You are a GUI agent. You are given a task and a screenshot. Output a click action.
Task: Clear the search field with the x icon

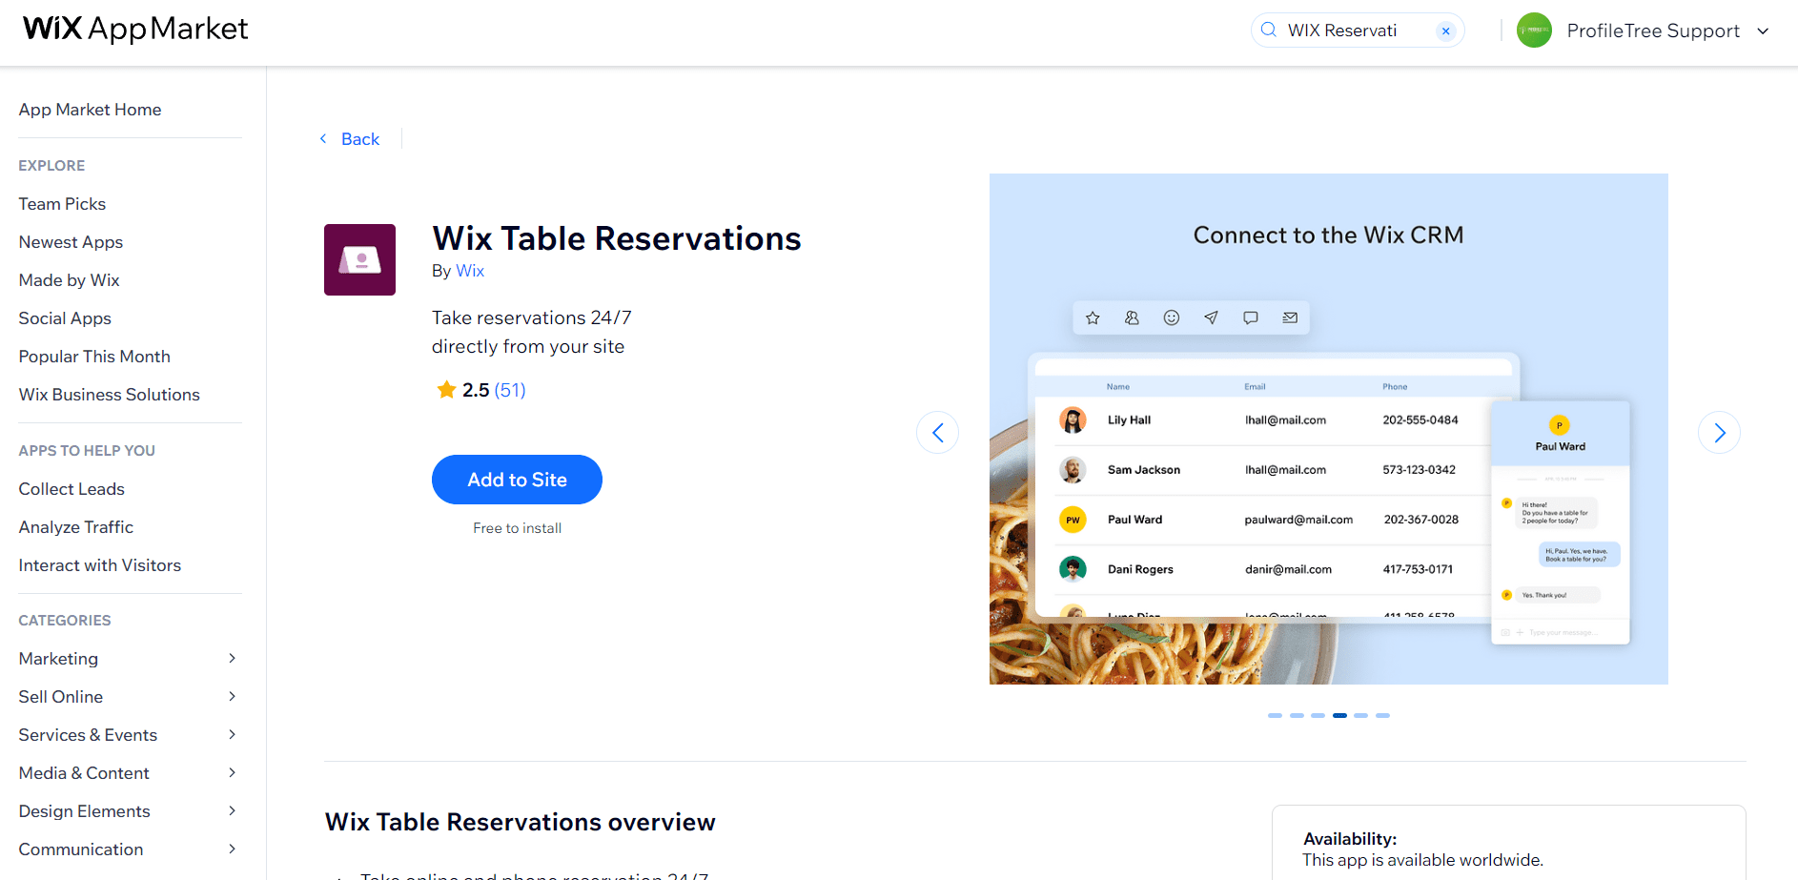pyautogui.click(x=1446, y=31)
